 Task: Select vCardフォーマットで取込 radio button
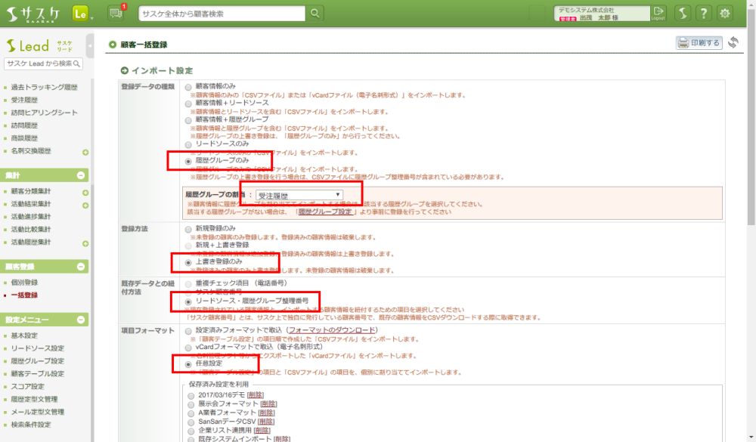(188, 348)
